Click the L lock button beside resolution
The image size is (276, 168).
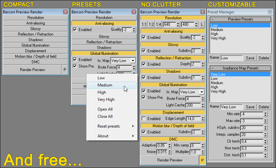tap(202, 24)
